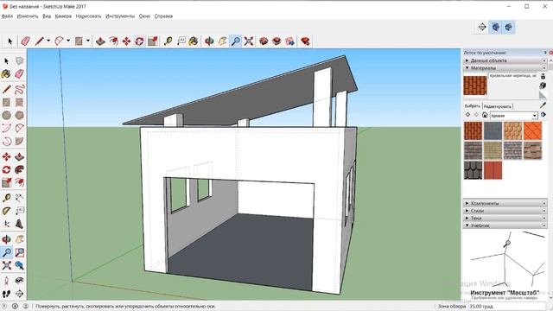The height and width of the screenshot is (311, 553).
Task: Collapse the Учебник panel
Action: coord(505,225)
